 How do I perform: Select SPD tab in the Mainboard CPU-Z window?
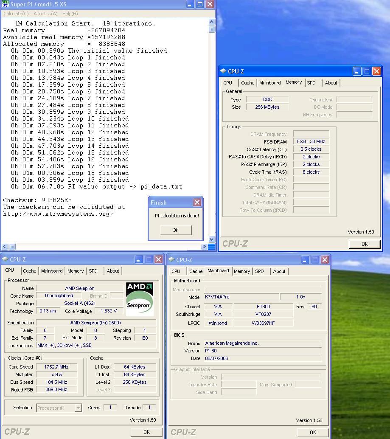(x=259, y=271)
